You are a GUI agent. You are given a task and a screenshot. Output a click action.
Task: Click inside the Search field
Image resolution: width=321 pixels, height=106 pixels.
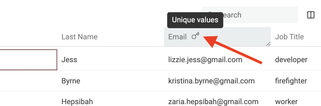250,15
